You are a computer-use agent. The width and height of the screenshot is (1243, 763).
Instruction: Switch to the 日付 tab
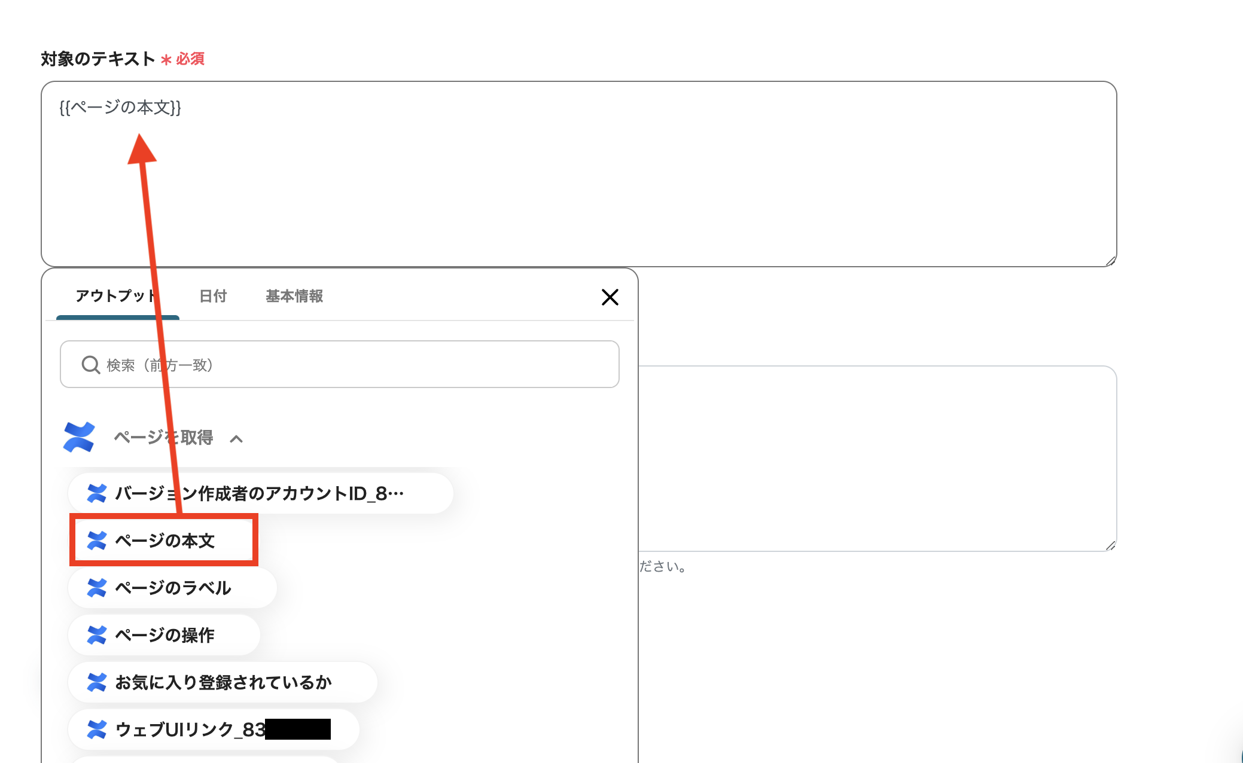214,297
